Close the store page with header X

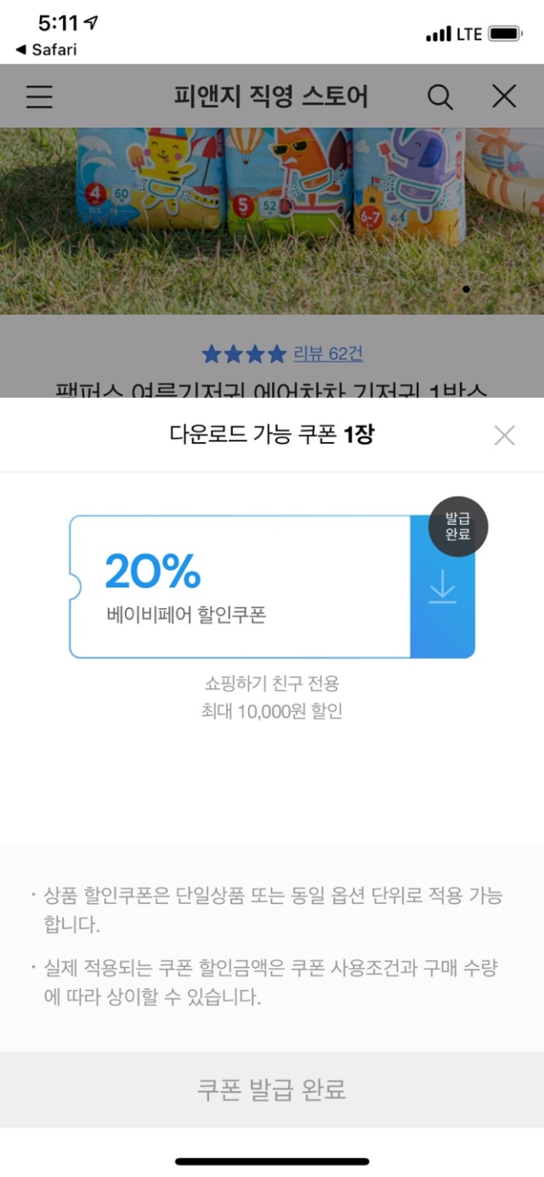504,97
